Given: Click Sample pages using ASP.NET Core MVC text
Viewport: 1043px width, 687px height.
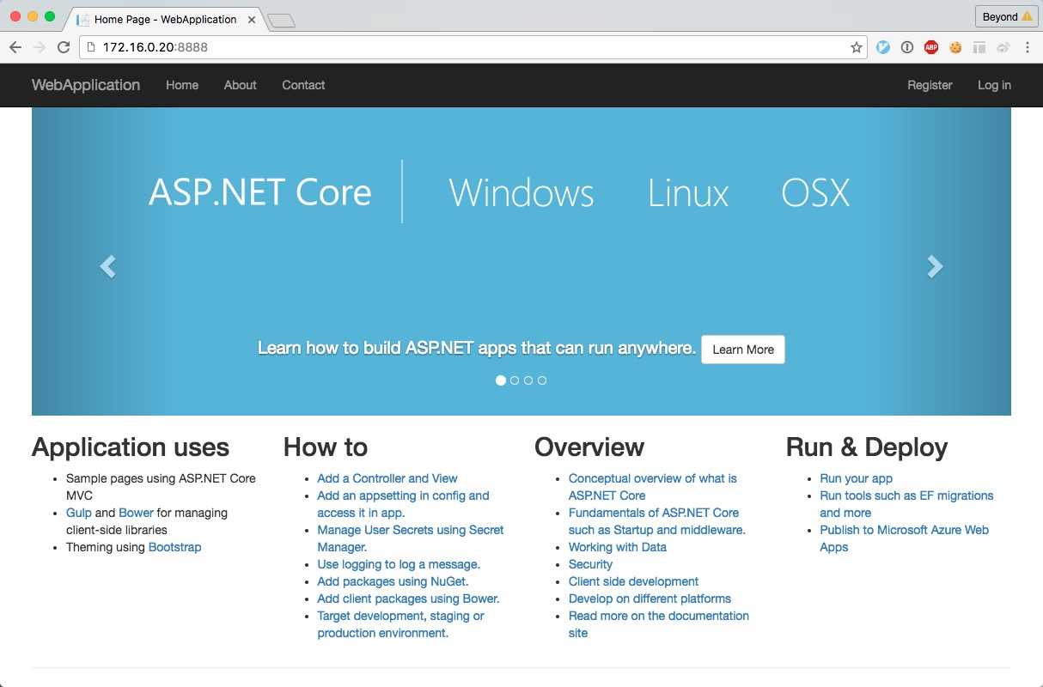Looking at the screenshot, I should pos(161,487).
